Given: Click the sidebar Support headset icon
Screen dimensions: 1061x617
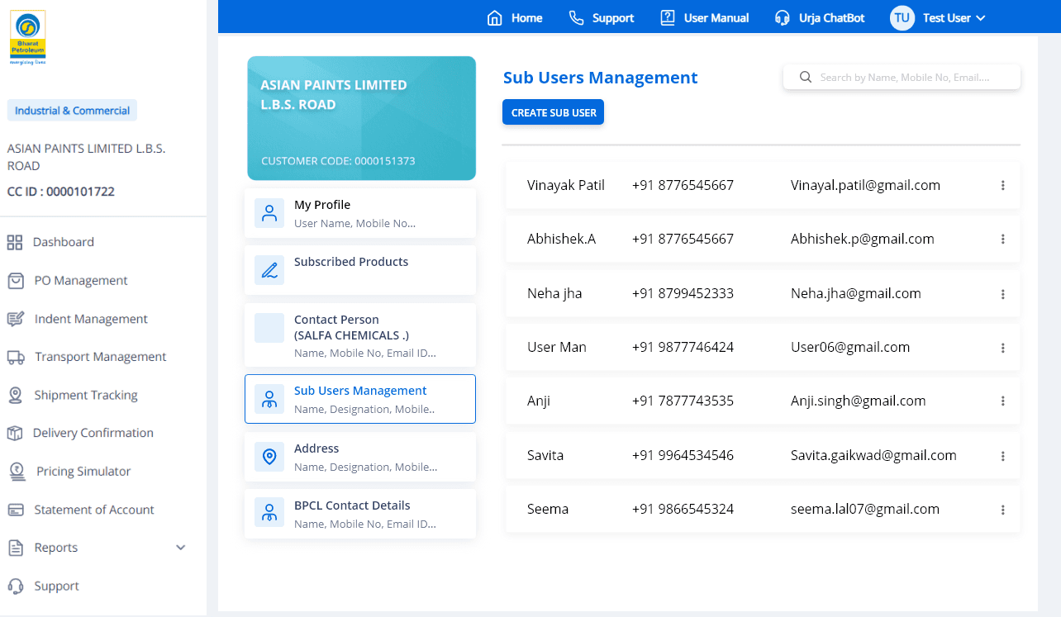Looking at the screenshot, I should click(16, 586).
